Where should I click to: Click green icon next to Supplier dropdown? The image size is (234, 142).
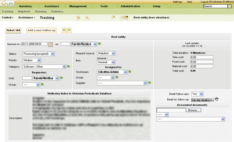pos(149,83)
